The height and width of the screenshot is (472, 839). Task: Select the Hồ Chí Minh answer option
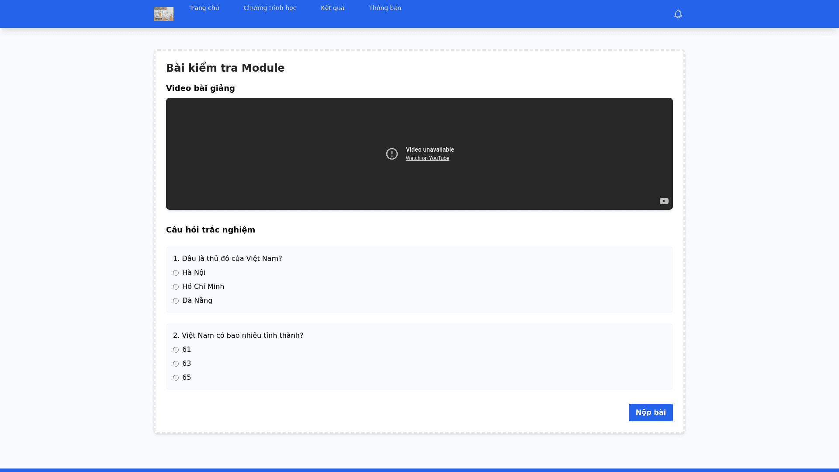pyautogui.click(x=176, y=287)
